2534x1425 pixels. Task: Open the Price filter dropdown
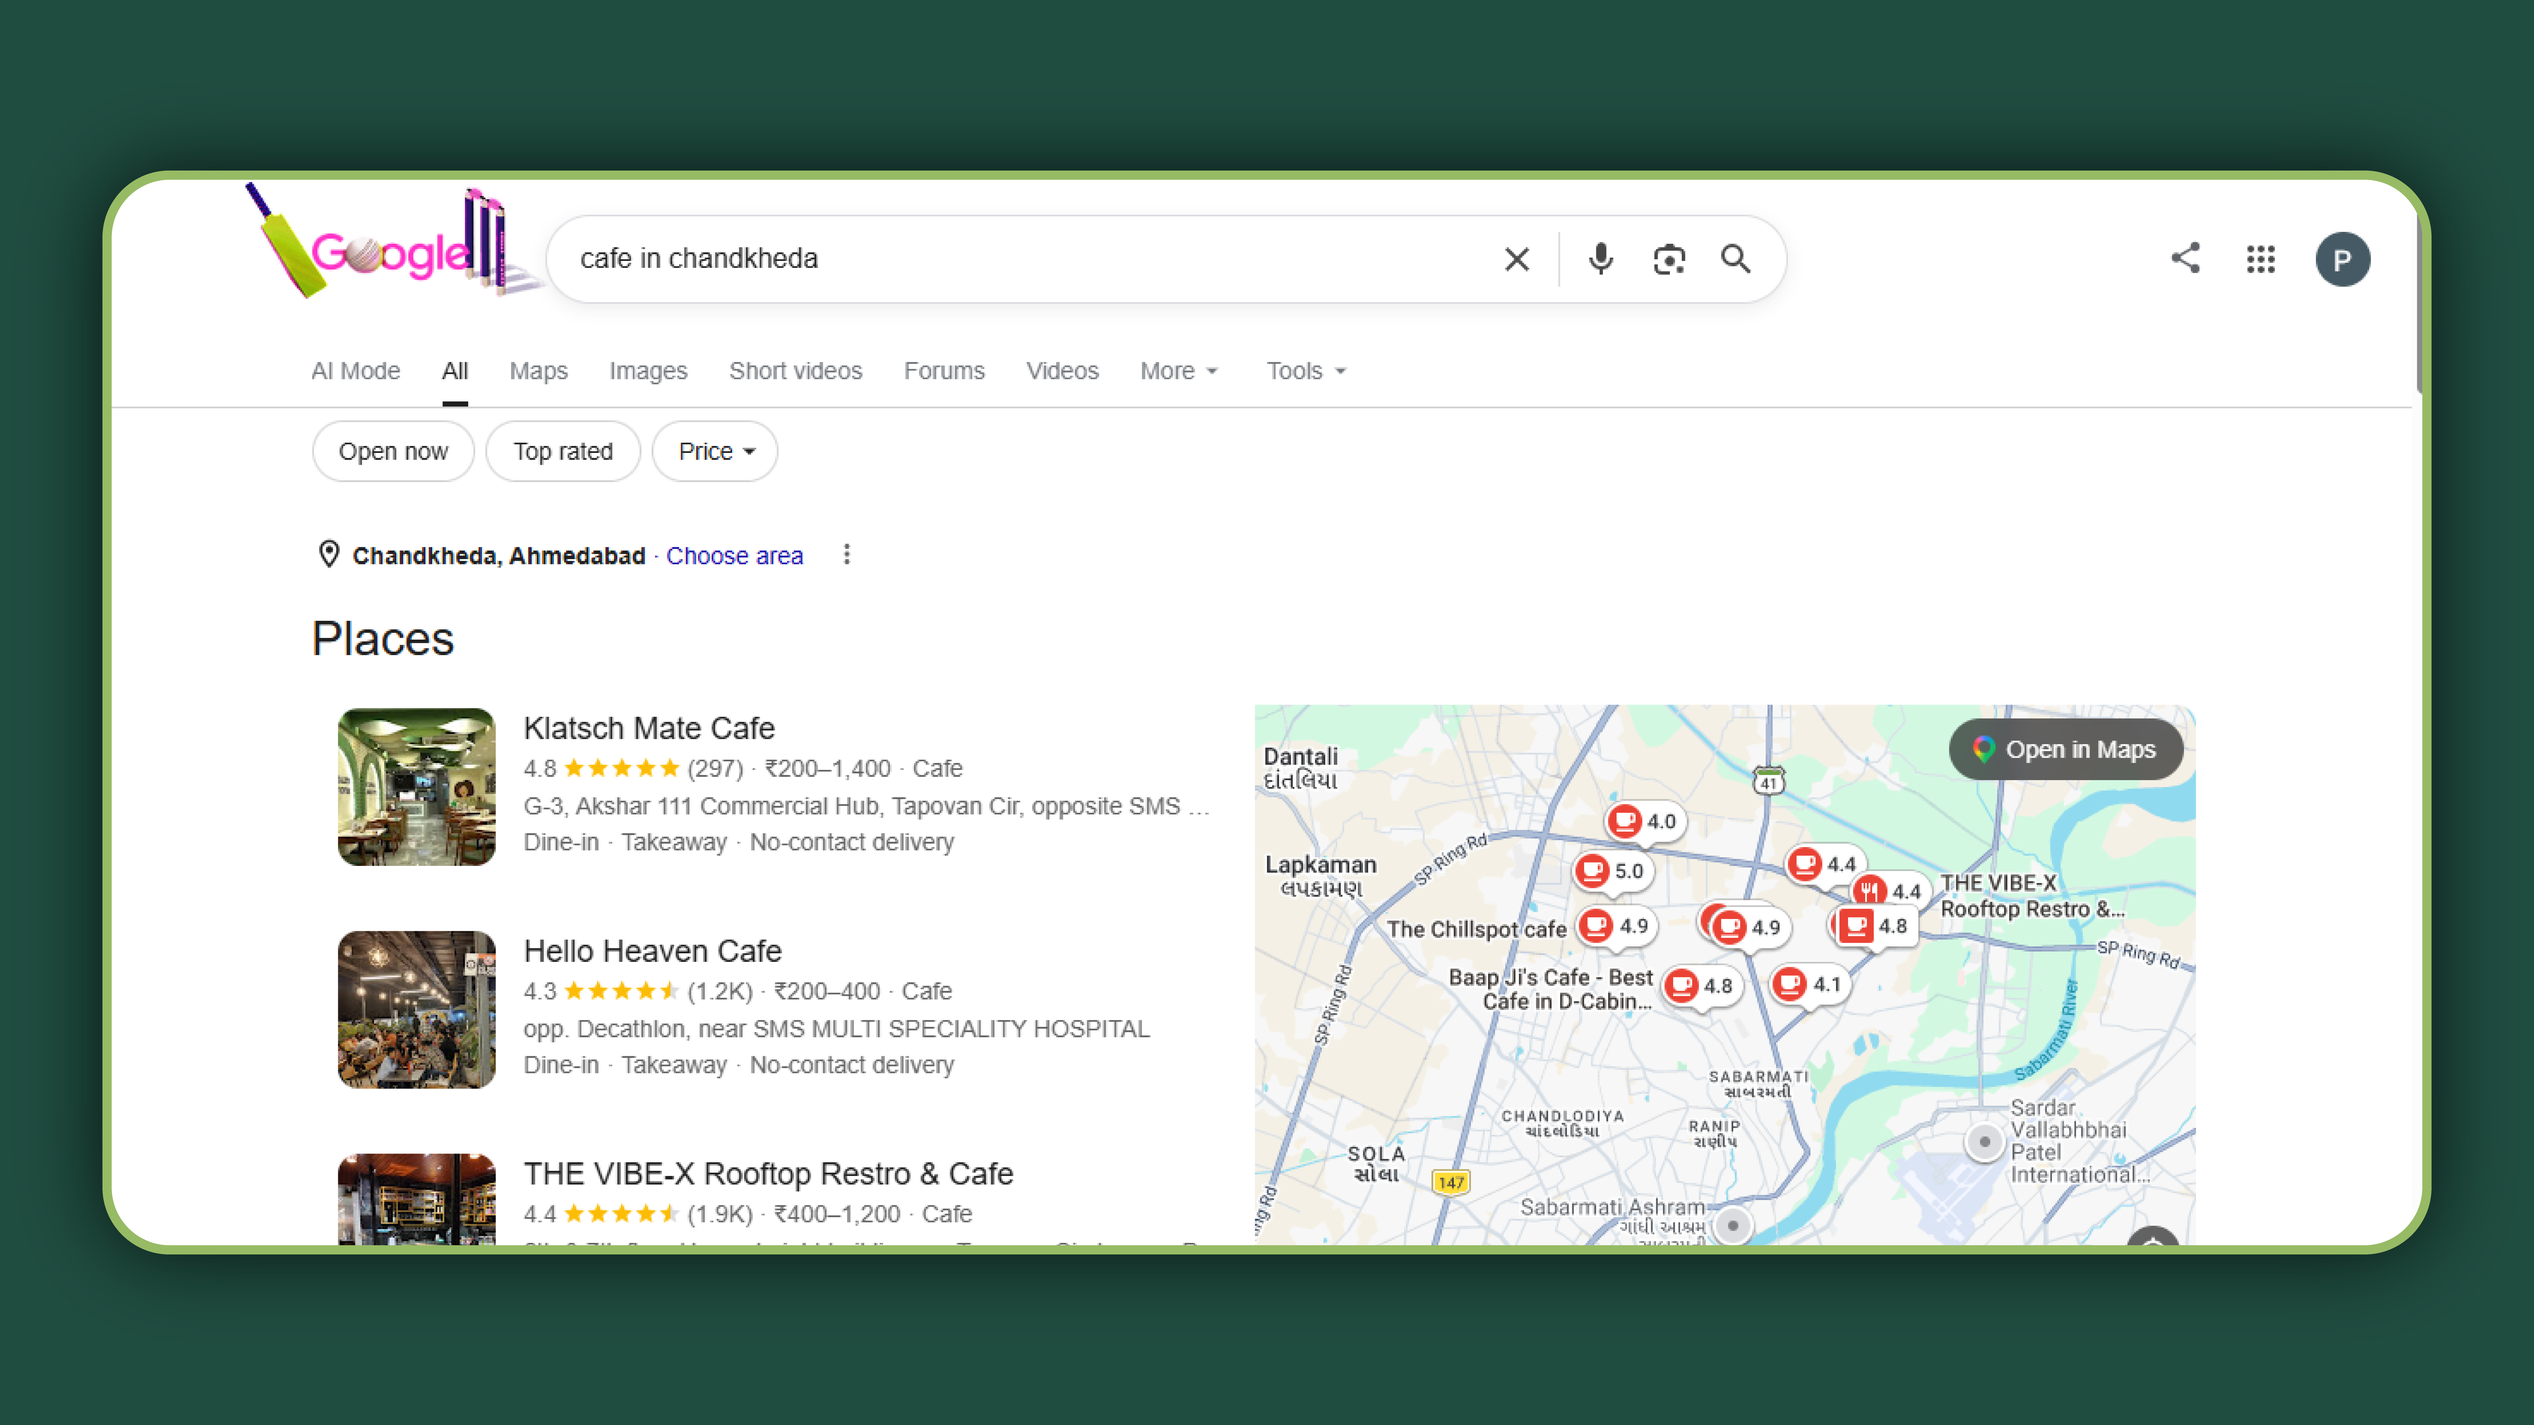coord(715,451)
